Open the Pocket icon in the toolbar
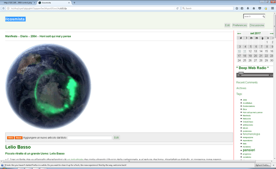 260,8
